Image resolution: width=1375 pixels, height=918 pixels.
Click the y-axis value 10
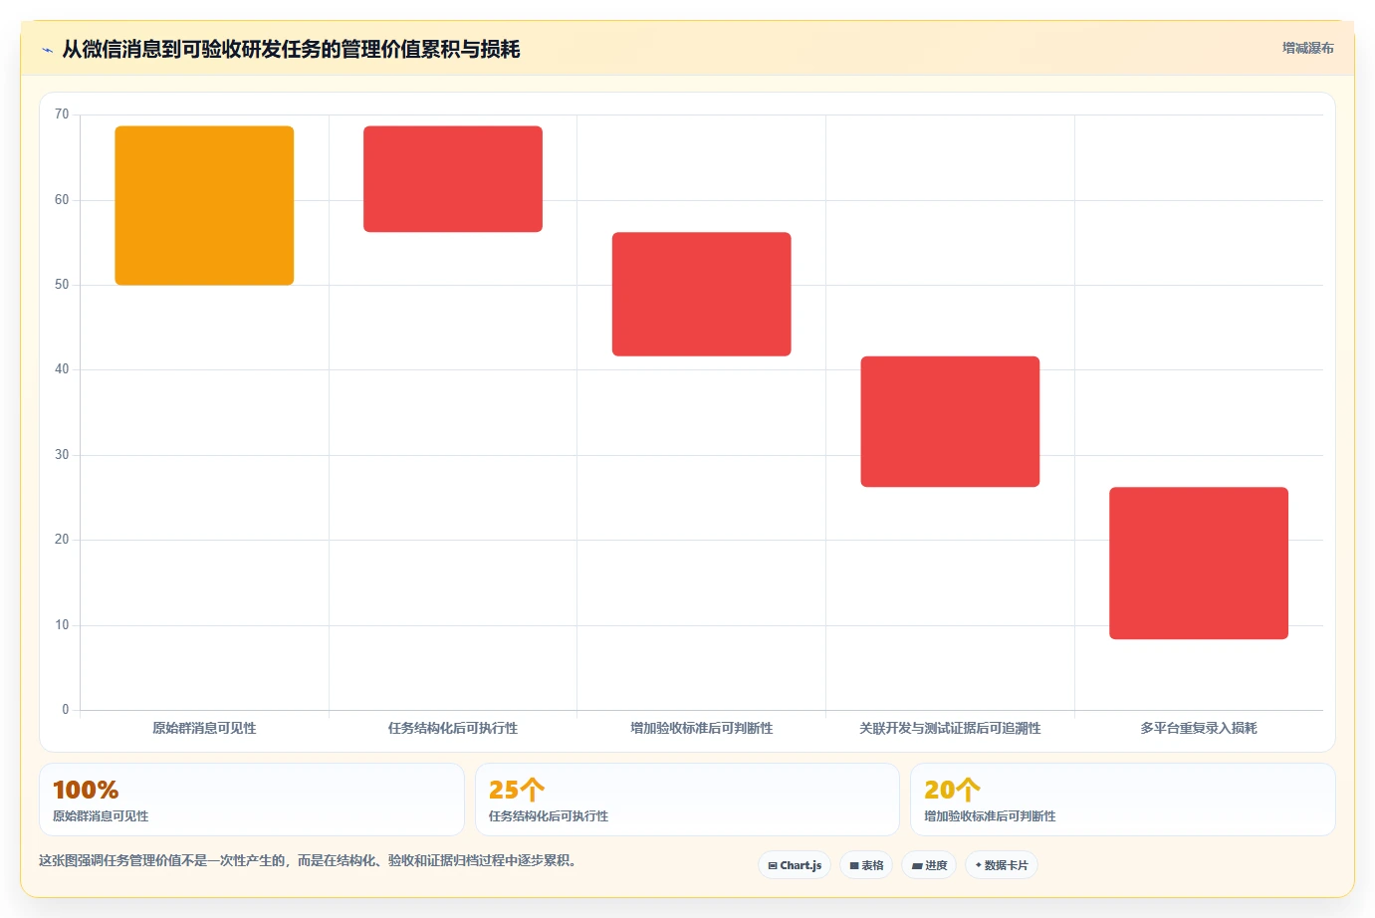click(x=62, y=625)
